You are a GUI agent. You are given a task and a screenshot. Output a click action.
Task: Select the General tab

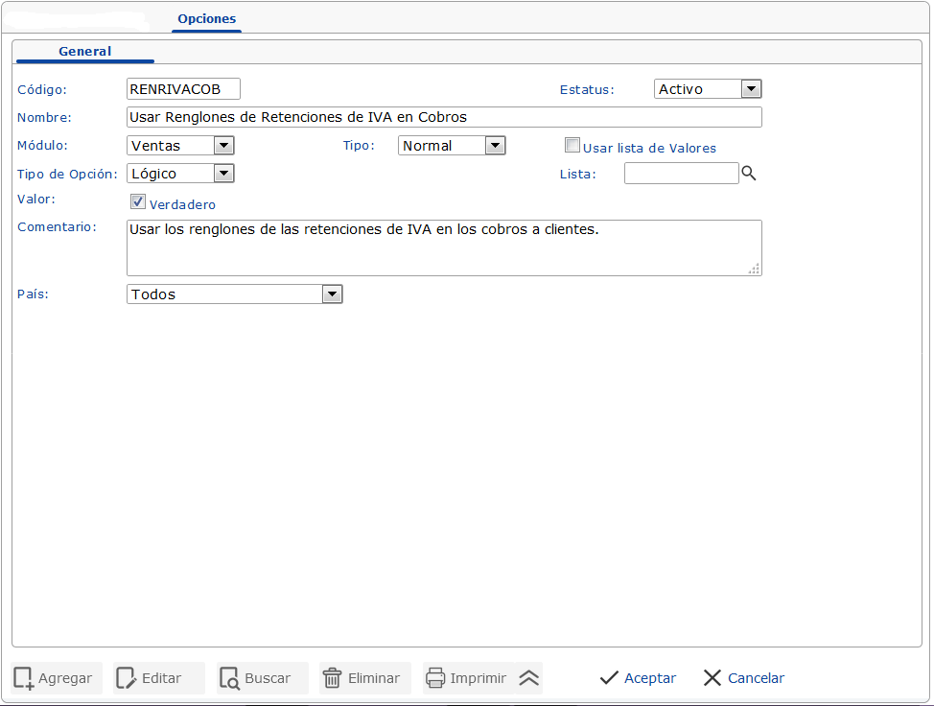click(84, 51)
